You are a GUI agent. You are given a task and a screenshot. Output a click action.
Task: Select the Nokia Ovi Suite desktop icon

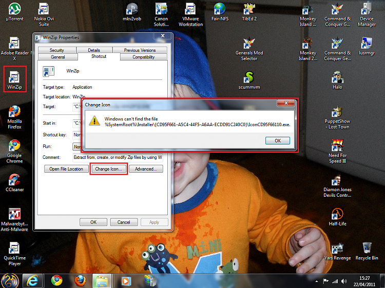(44, 15)
